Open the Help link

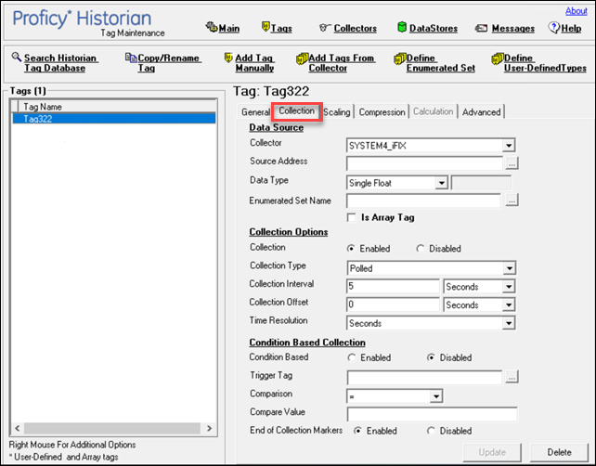[571, 28]
